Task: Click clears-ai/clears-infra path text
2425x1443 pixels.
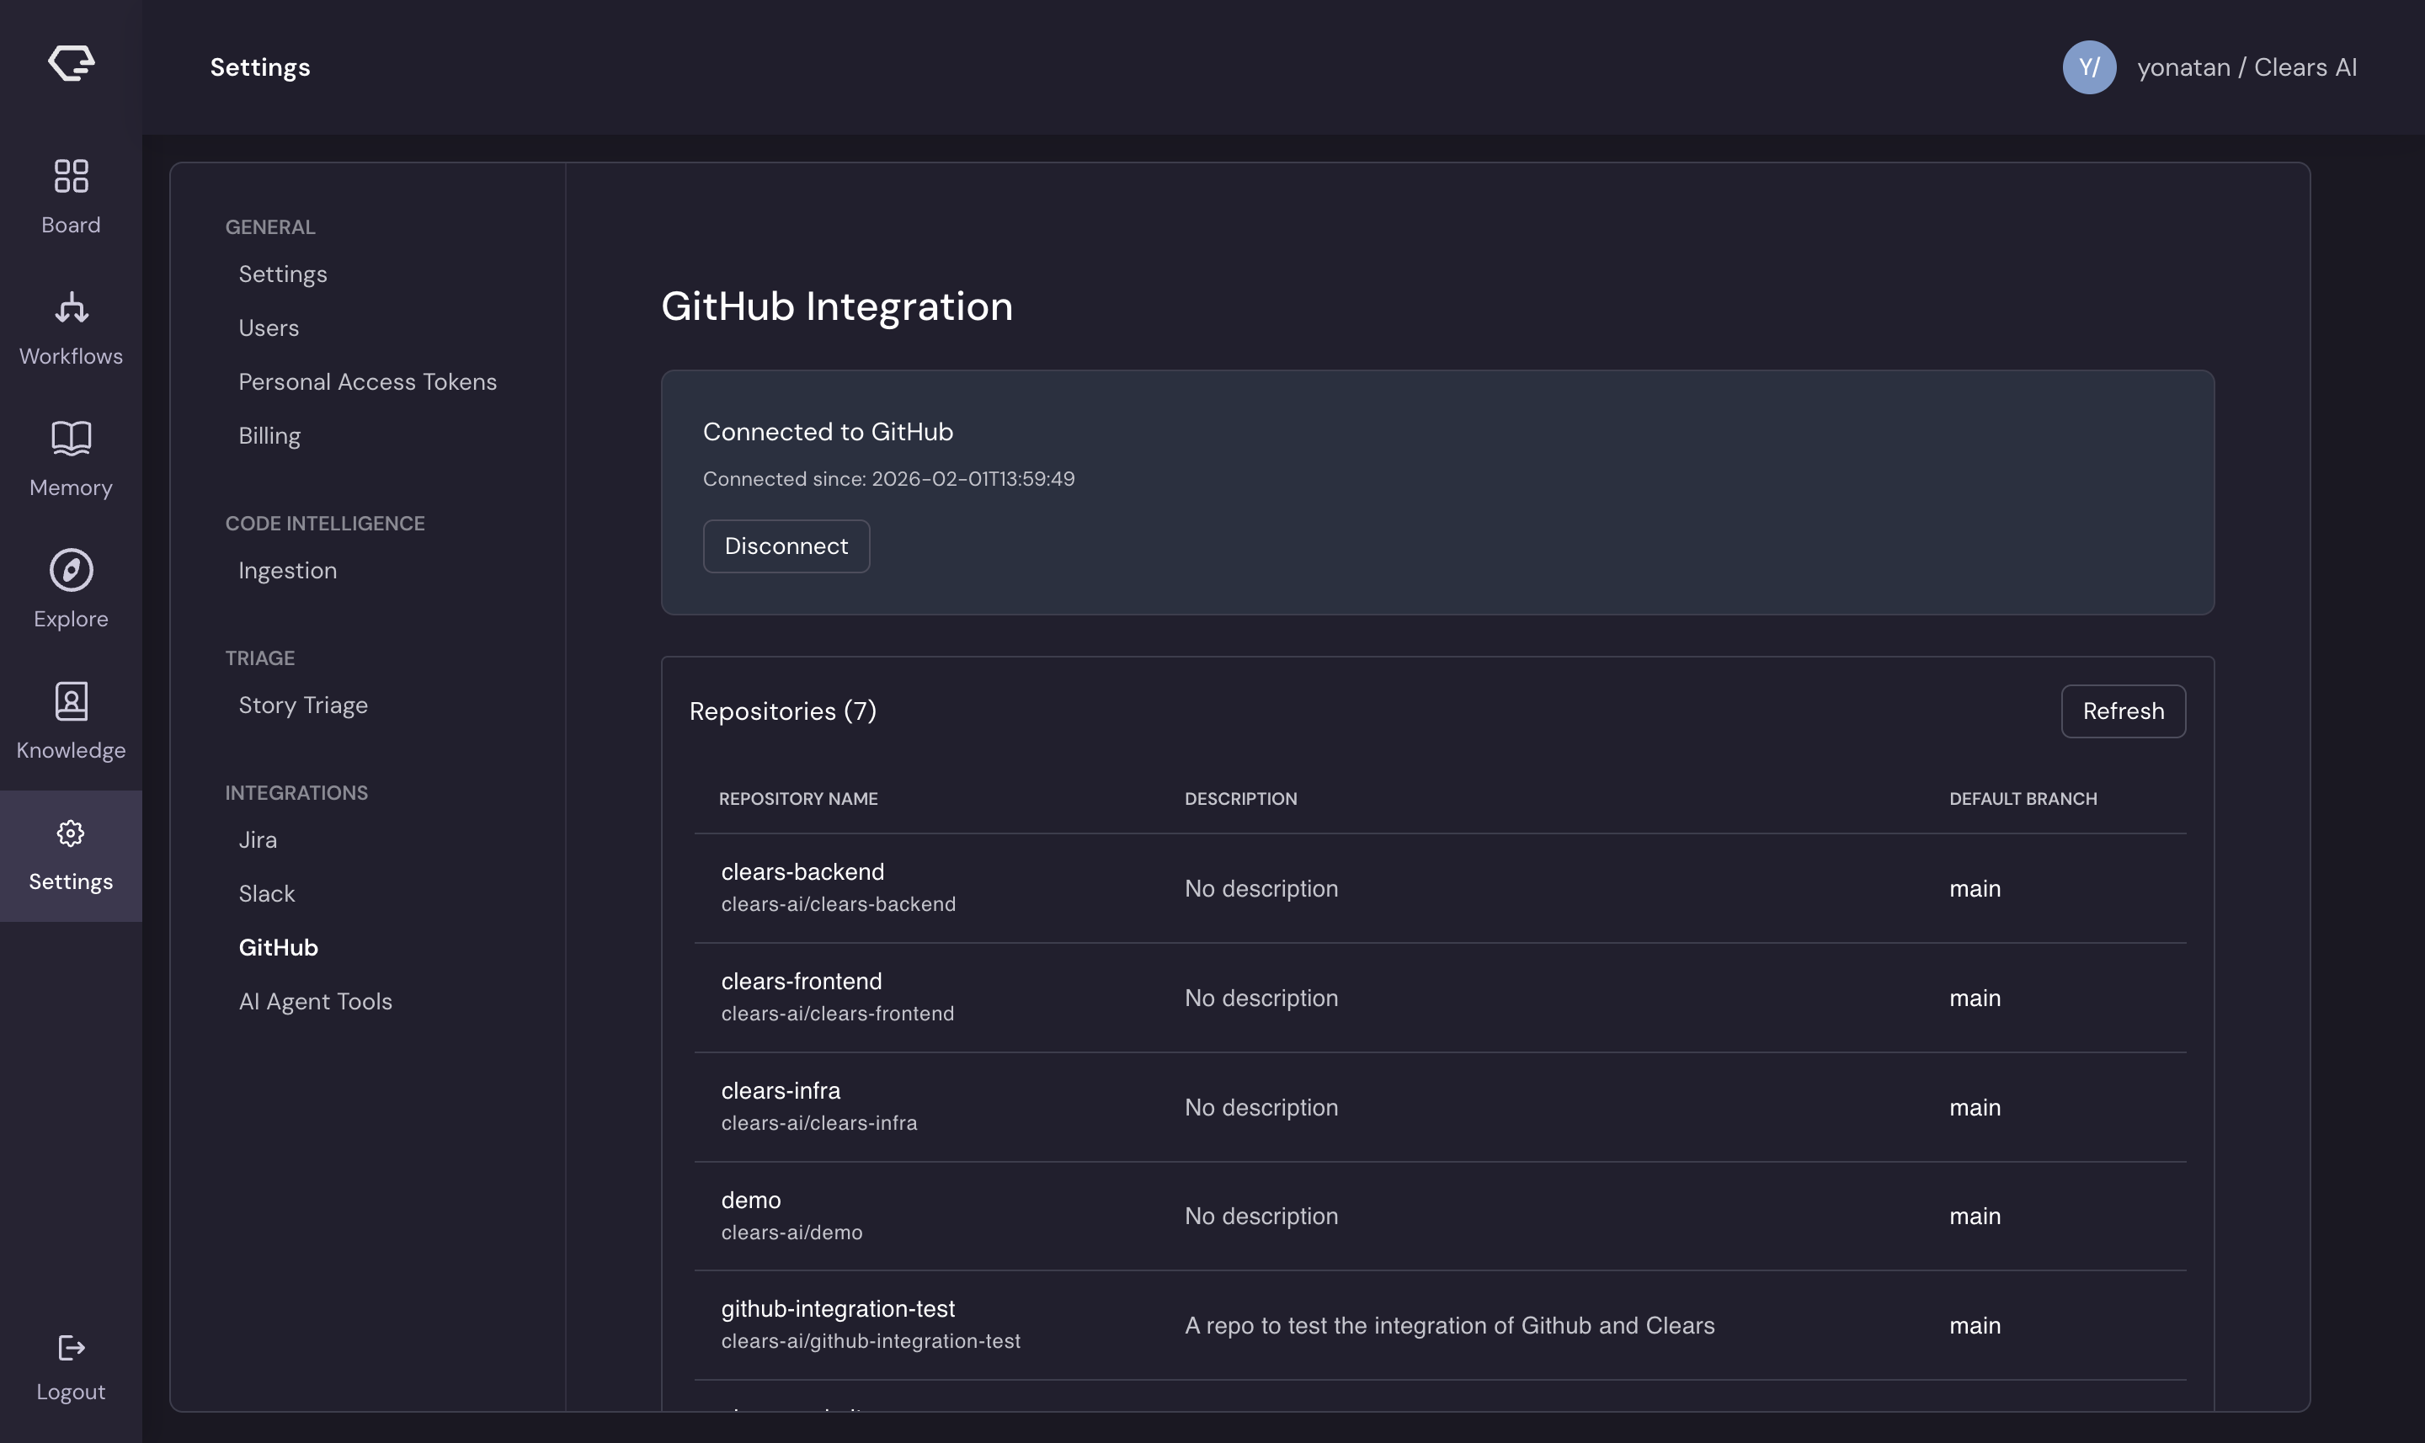Action: (x=818, y=1123)
